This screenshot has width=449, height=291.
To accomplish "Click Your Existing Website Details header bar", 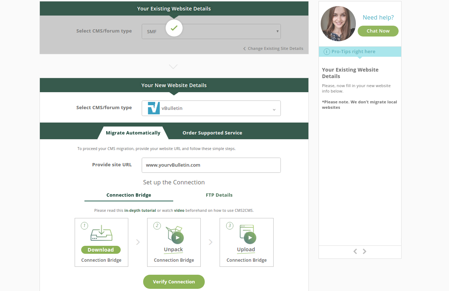I will (174, 9).
